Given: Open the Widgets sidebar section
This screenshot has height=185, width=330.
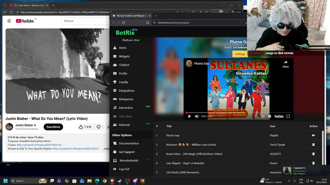Looking at the screenshot, I should [124, 56].
